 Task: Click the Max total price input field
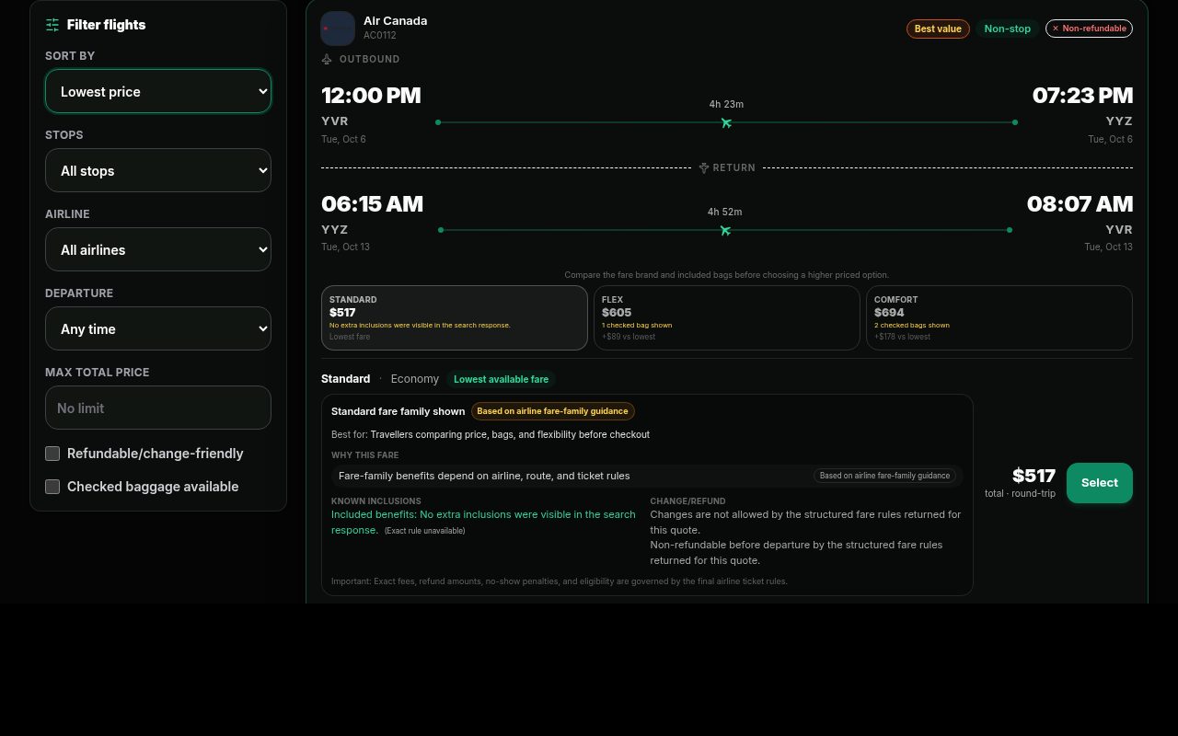click(x=158, y=408)
